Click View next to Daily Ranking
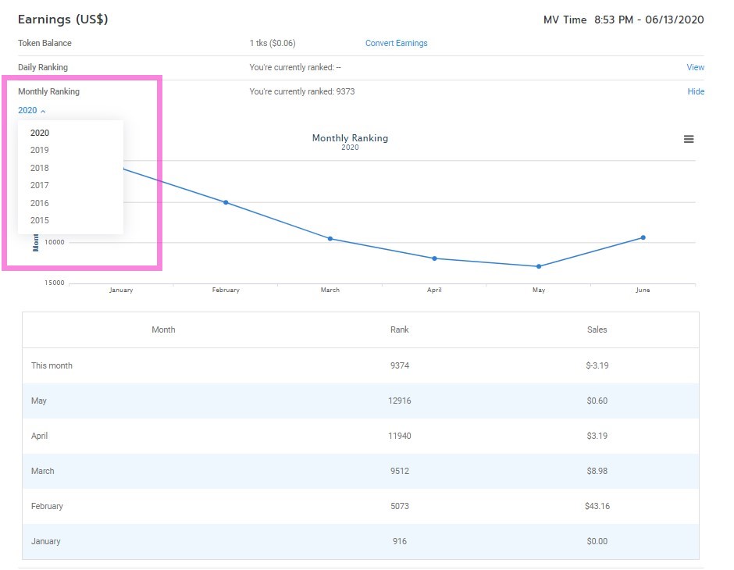This screenshot has width=734, height=570. (695, 67)
